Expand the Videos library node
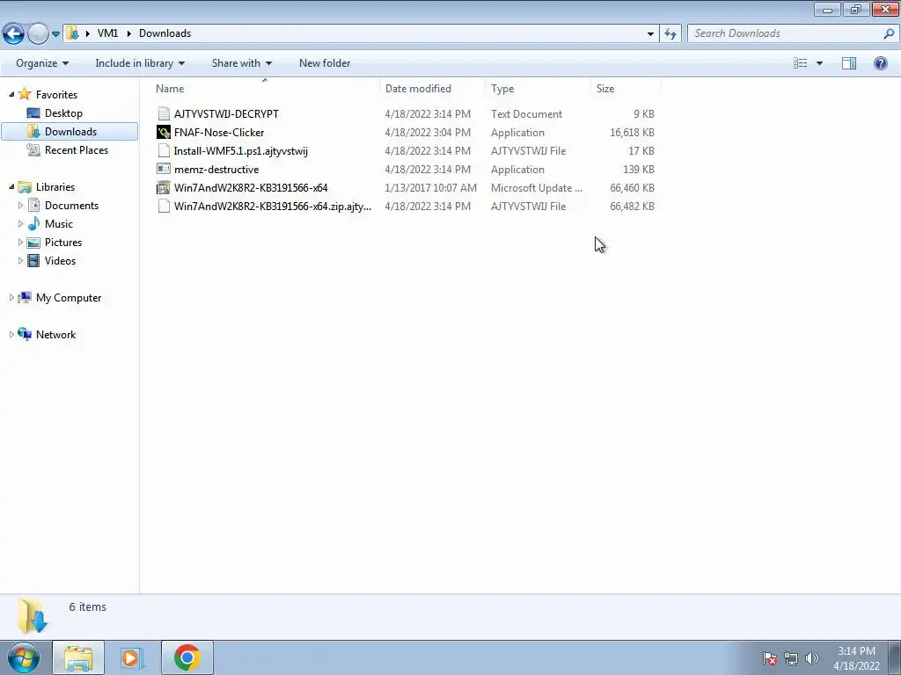Viewport: 901px width, 675px height. tap(21, 260)
